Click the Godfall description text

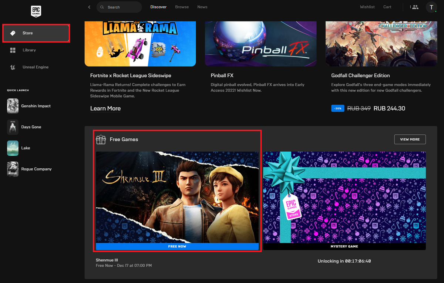tap(381, 87)
